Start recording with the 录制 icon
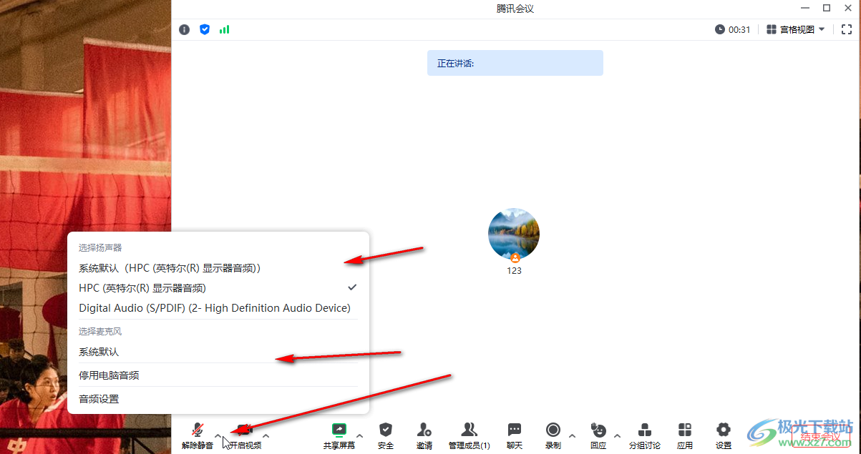Viewport: 861px width, 454px height. click(x=553, y=435)
